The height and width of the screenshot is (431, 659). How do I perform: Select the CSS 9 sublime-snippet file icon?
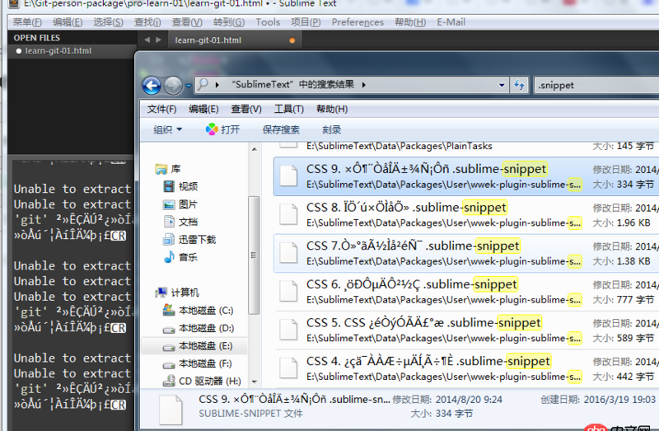(x=288, y=176)
